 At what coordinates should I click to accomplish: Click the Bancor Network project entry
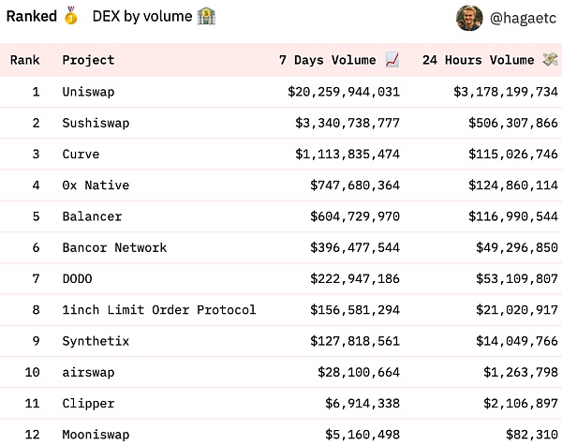coord(114,247)
